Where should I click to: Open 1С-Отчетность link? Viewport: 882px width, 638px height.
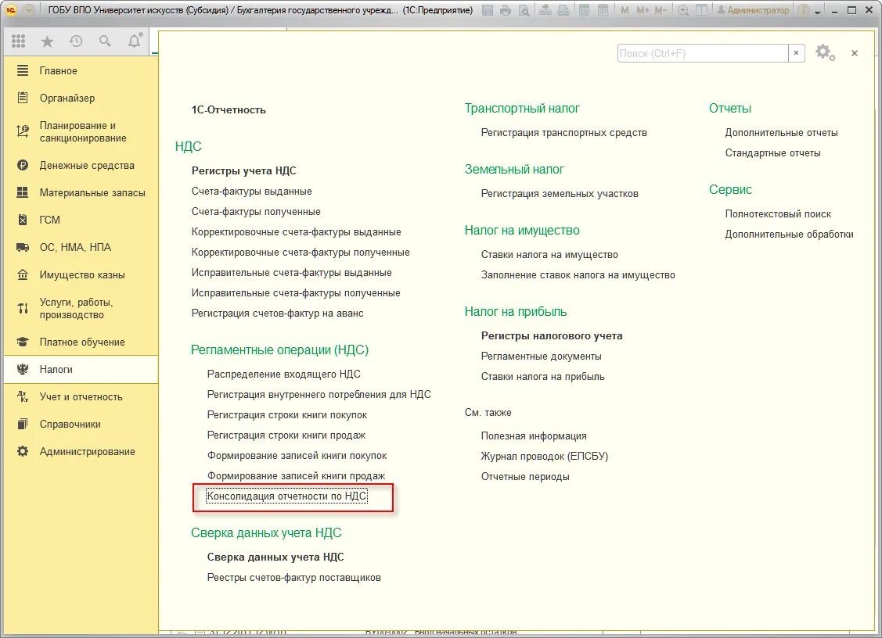coord(229,109)
